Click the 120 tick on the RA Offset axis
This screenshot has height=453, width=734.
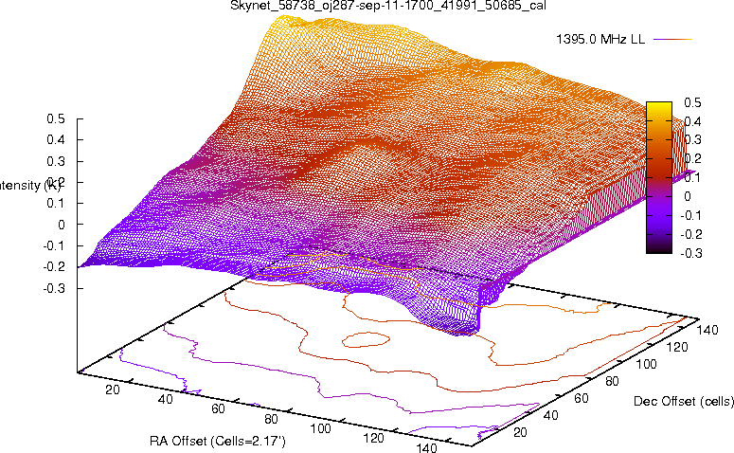click(x=373, y=439)
